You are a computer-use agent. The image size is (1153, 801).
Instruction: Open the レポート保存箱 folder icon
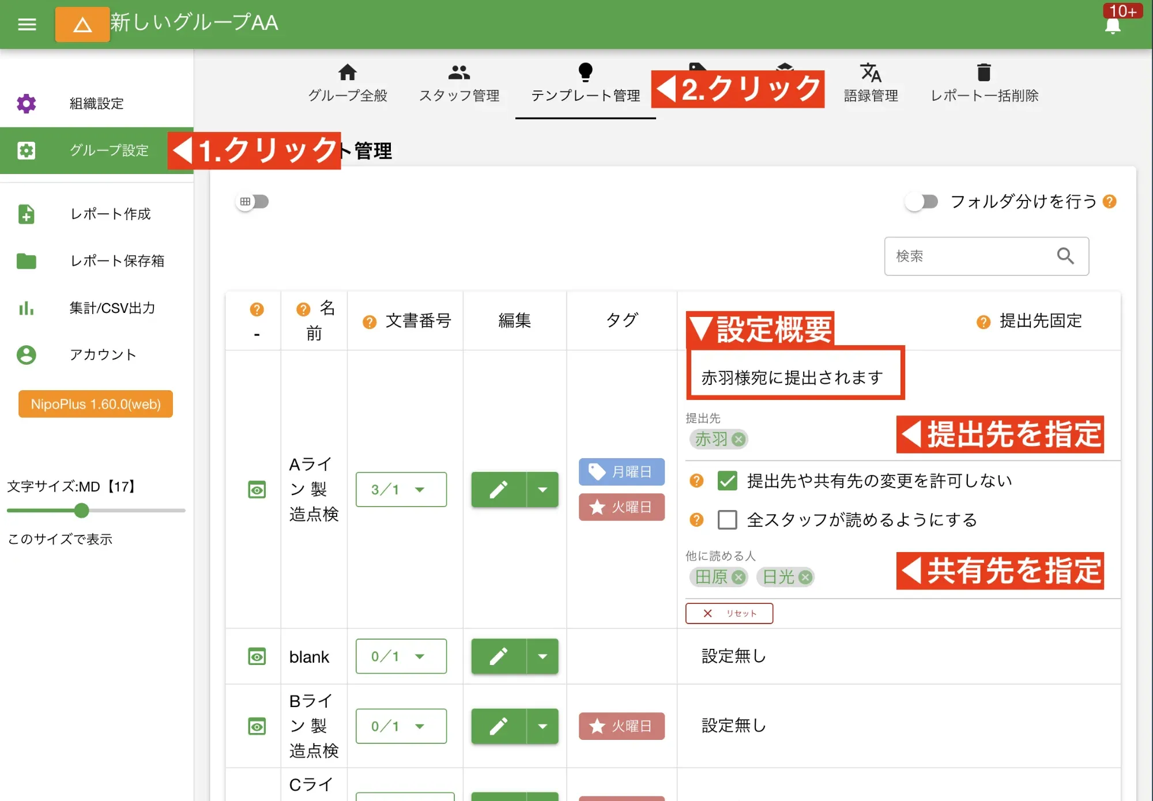click(27, 261)
